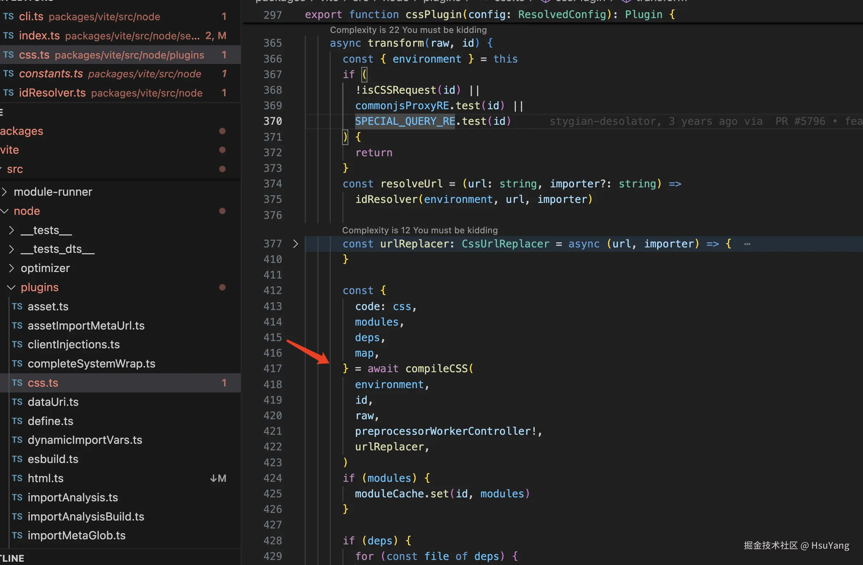
Task: Open dynamicImportVars.ts file
Action: [85, 440]
